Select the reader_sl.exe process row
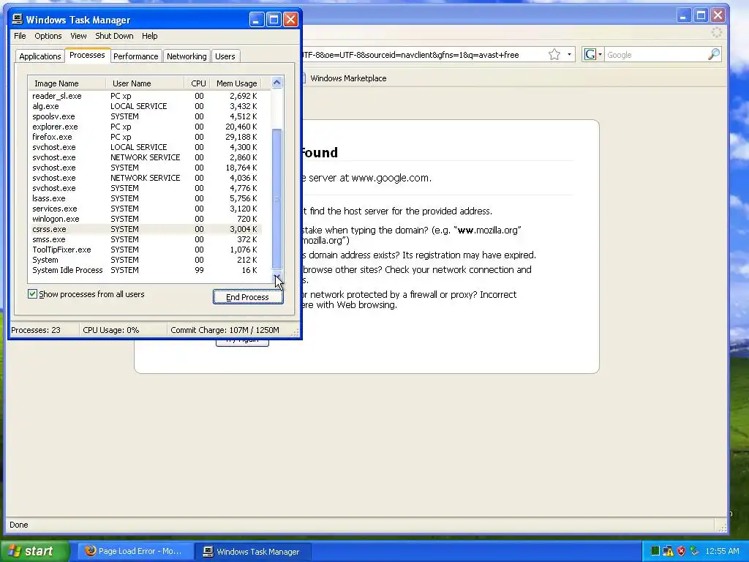 click(145, 96)
